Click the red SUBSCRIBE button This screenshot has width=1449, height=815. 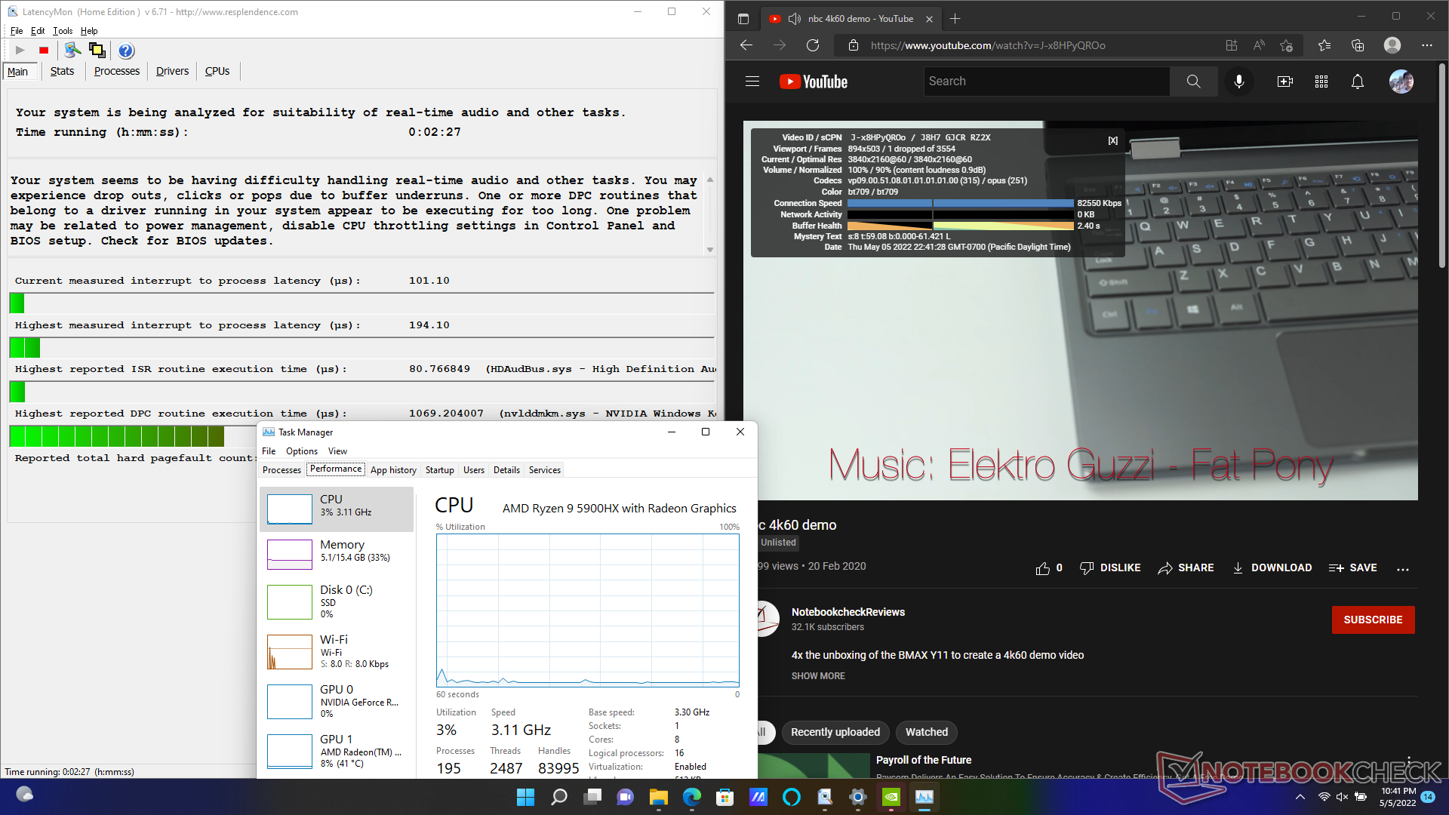1373,620
